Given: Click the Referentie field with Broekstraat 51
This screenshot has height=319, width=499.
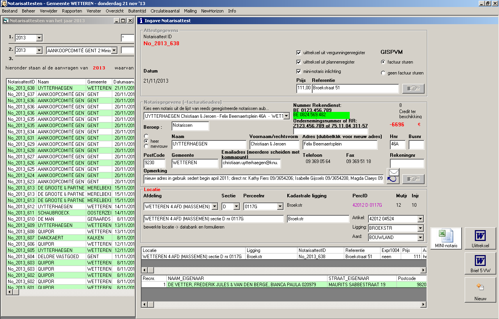Looking at the screenshot, I should tap(356, 89).
